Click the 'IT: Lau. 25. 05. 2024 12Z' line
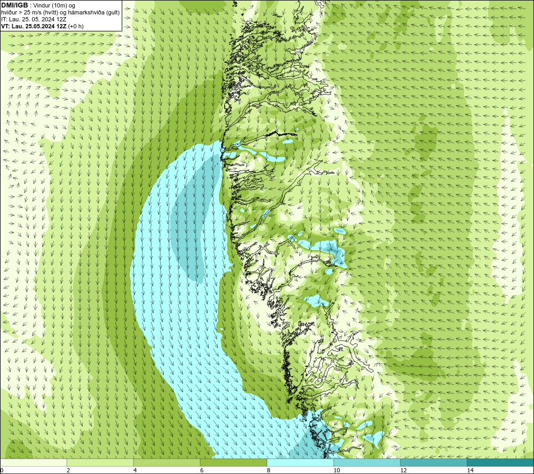The height and width of the screenshot is (474, 534). 33,19
